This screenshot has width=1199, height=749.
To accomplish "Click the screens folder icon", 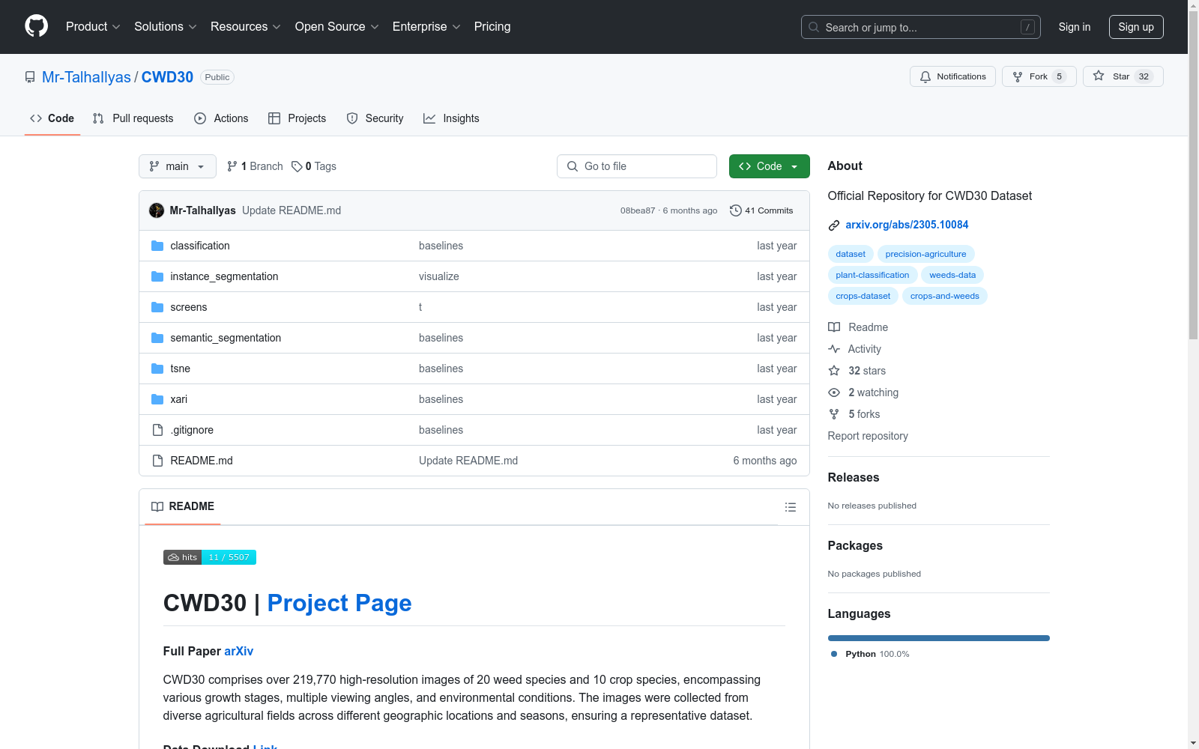I will pos(157,307).
